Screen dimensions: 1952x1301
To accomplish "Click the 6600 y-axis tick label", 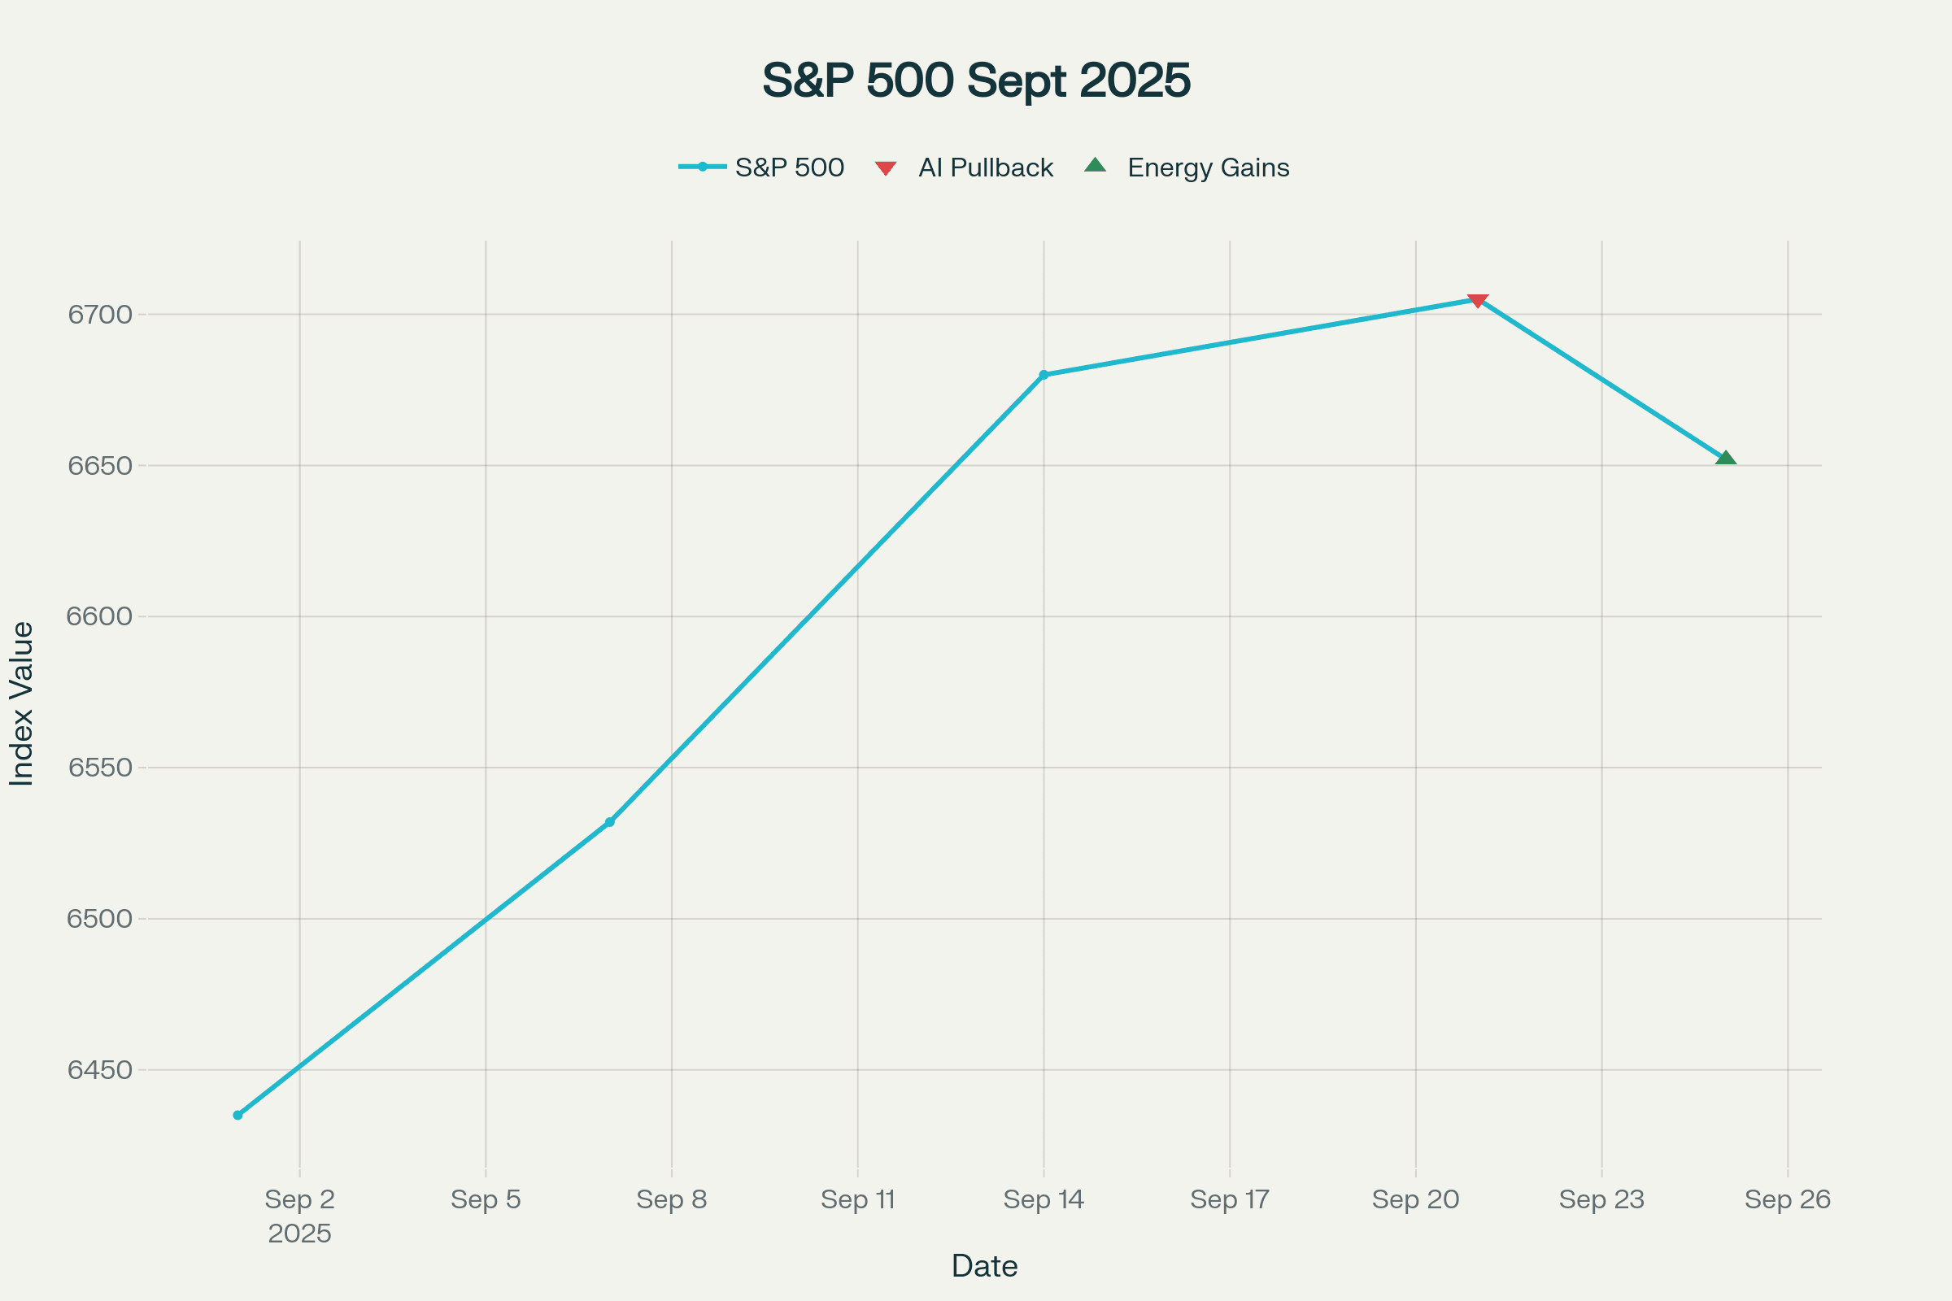I will pos(99,616).
